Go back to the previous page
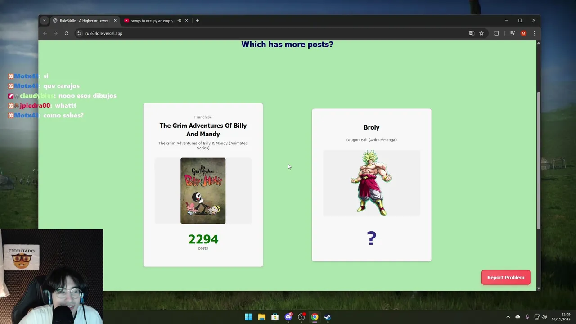This screenshot has height=324, width=576. coord(45,33)
